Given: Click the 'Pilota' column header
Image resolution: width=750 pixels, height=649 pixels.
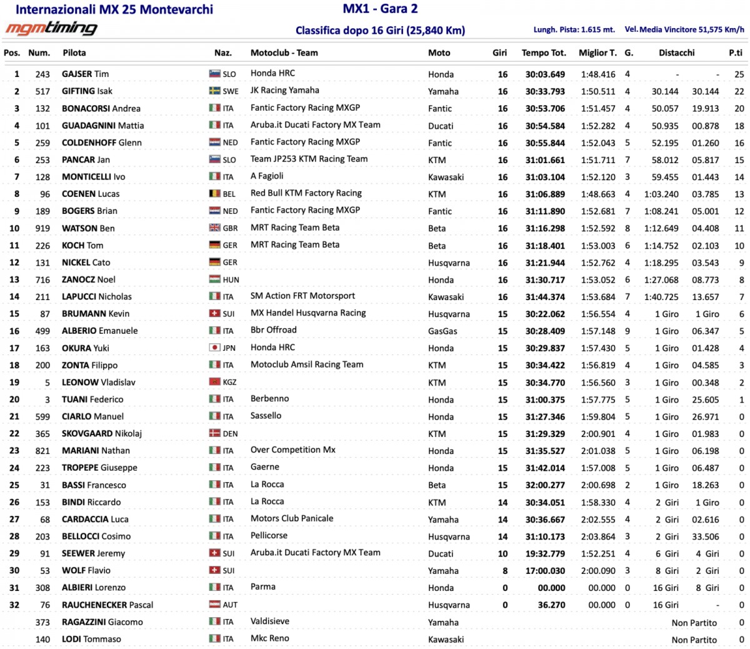Looking at the screenshot, I should (x=74, y=53).
